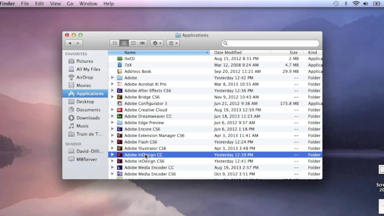Image resolution: width=384 pixels, height=216 pixels.
Task: Click the Adobe Configurator 3 icon
Action: point(120,103)
